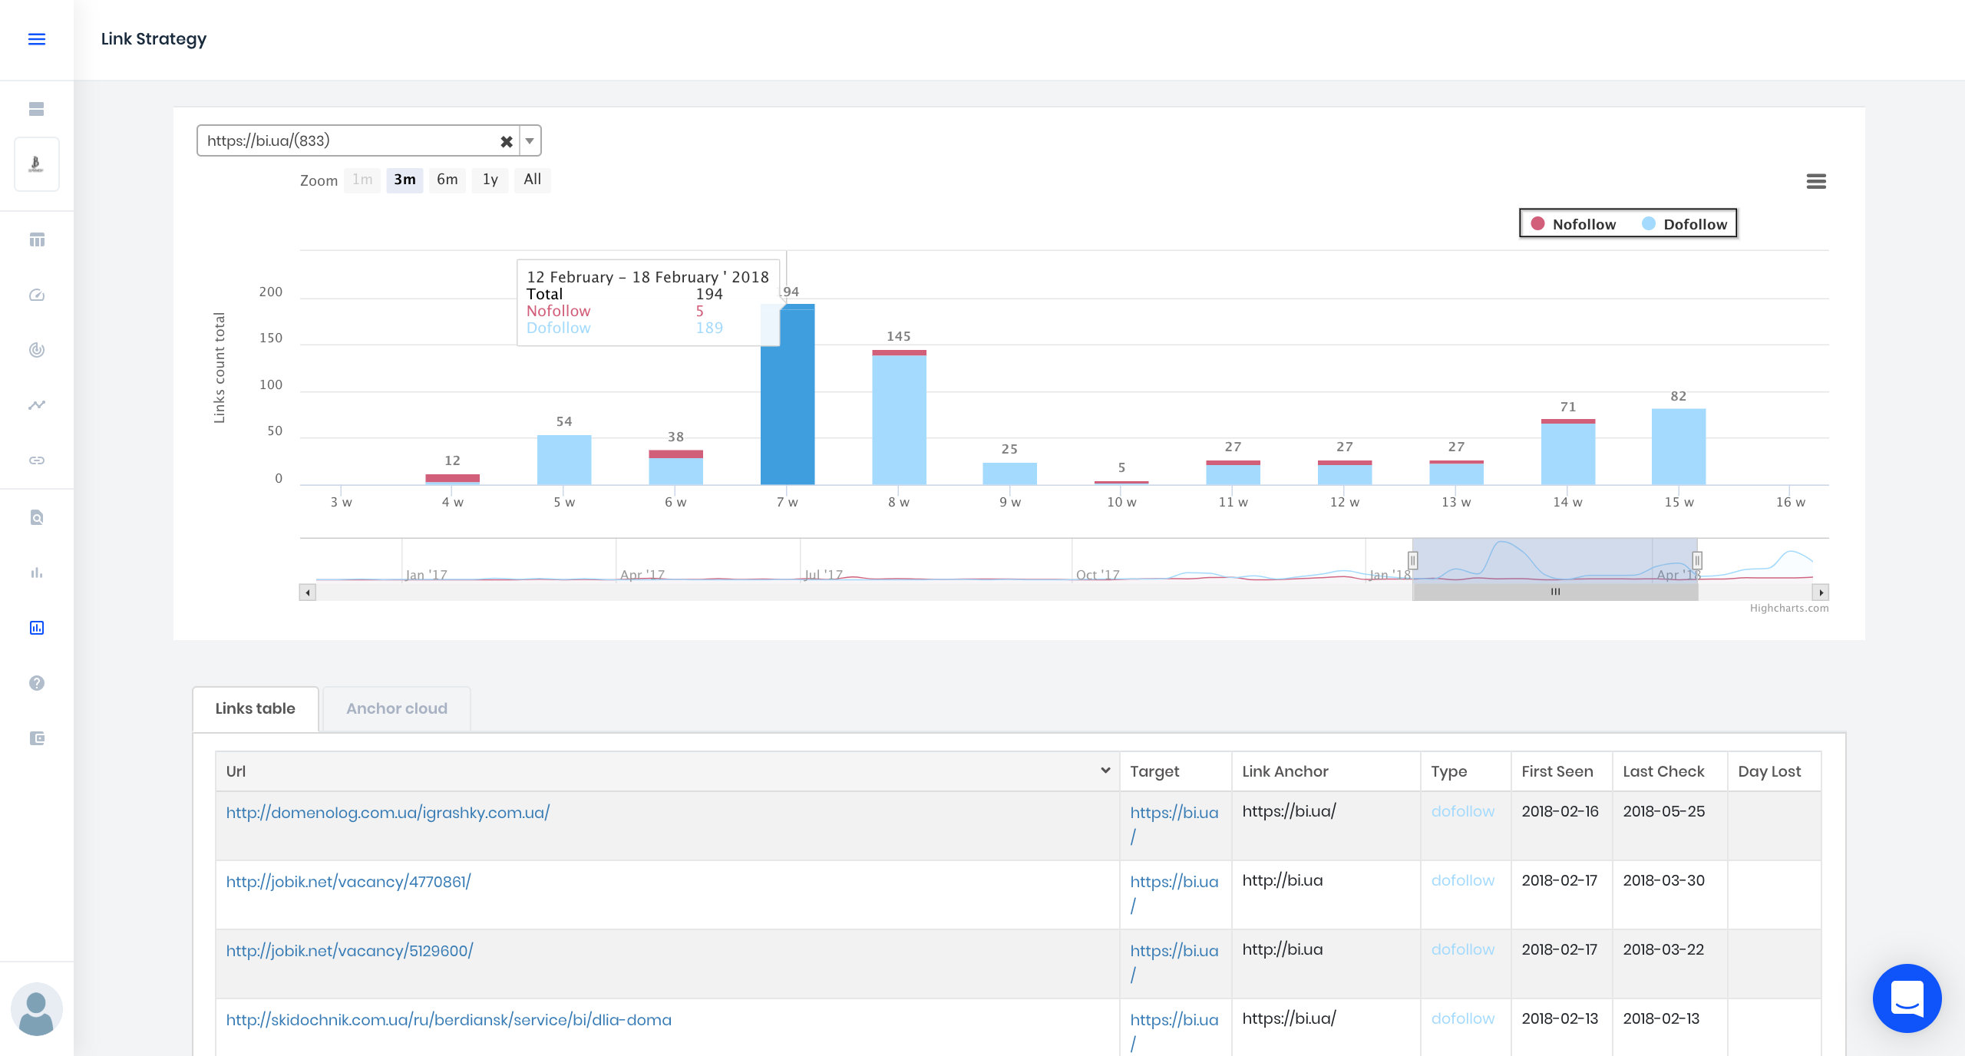
Task: Click the wallet billing icon in sidebar
Action: tap(37, 738)
